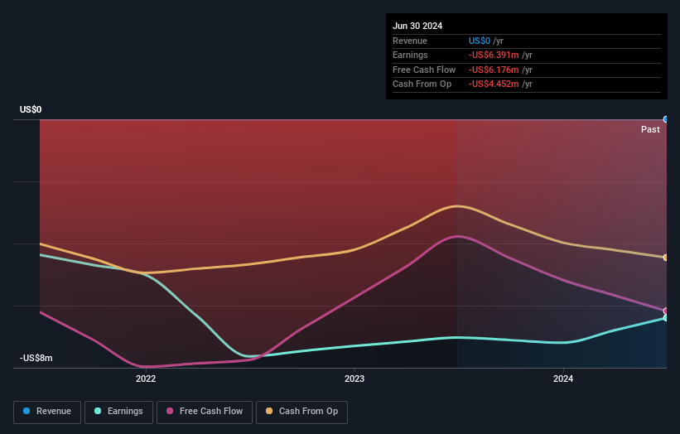Click the 2022 x-axis label

pos(146,379)
